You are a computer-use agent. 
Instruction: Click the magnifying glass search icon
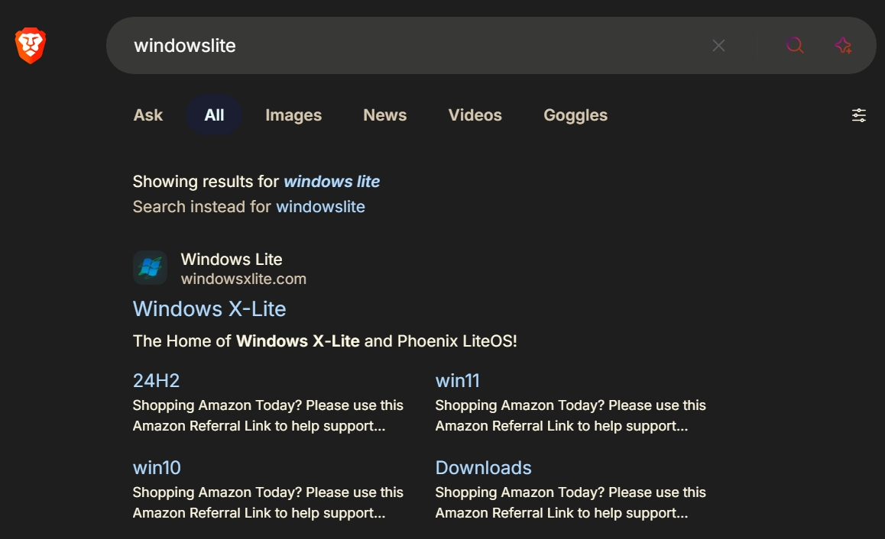pyautogui.click(x=795, y=46)
